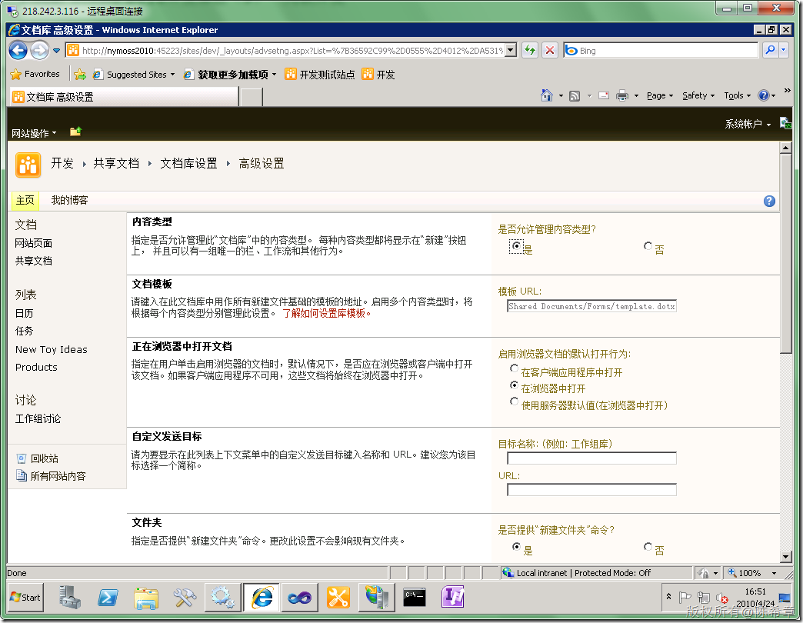Click the Bing search magnifier button
The image size is (803, 623).
[770, 50]
